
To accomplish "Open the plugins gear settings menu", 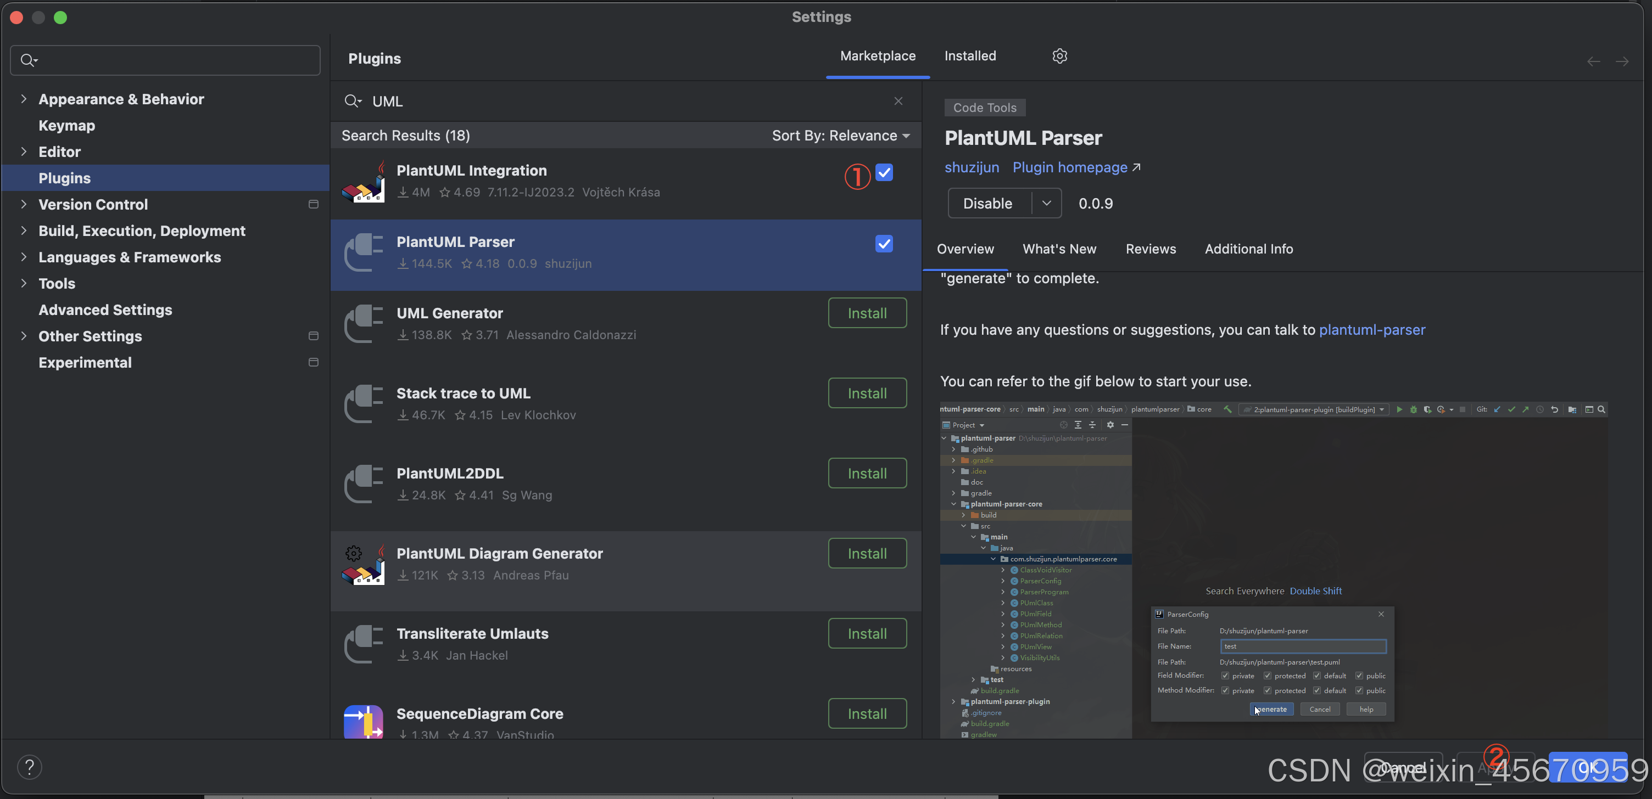I will [x=1059, y=56].
